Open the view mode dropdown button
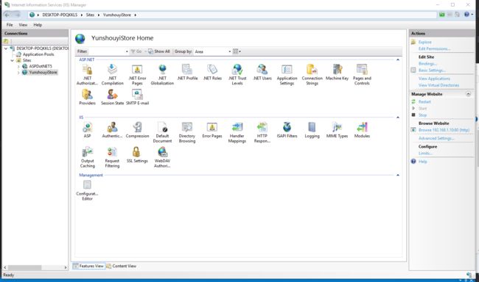The image size is (479, 282). click(x=237, y=51)
